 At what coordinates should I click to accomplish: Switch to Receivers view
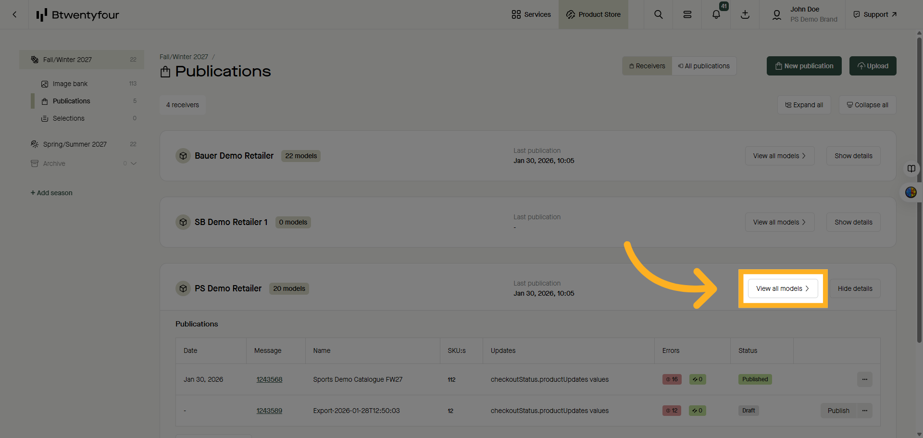coord(647,66)
